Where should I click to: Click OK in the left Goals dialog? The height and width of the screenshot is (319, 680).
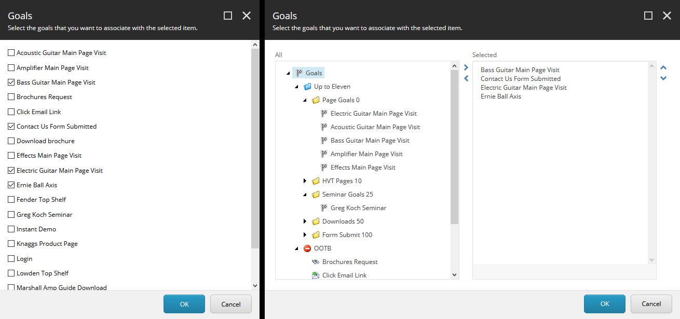tap(184, 304)
